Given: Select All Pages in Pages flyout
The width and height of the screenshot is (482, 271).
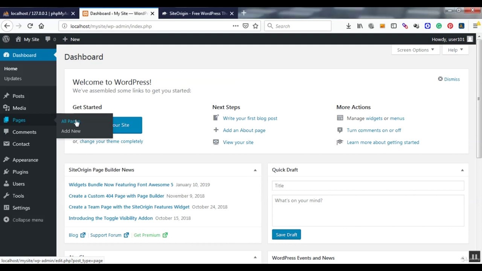Looking at the screenshot, I should (70, 121).
